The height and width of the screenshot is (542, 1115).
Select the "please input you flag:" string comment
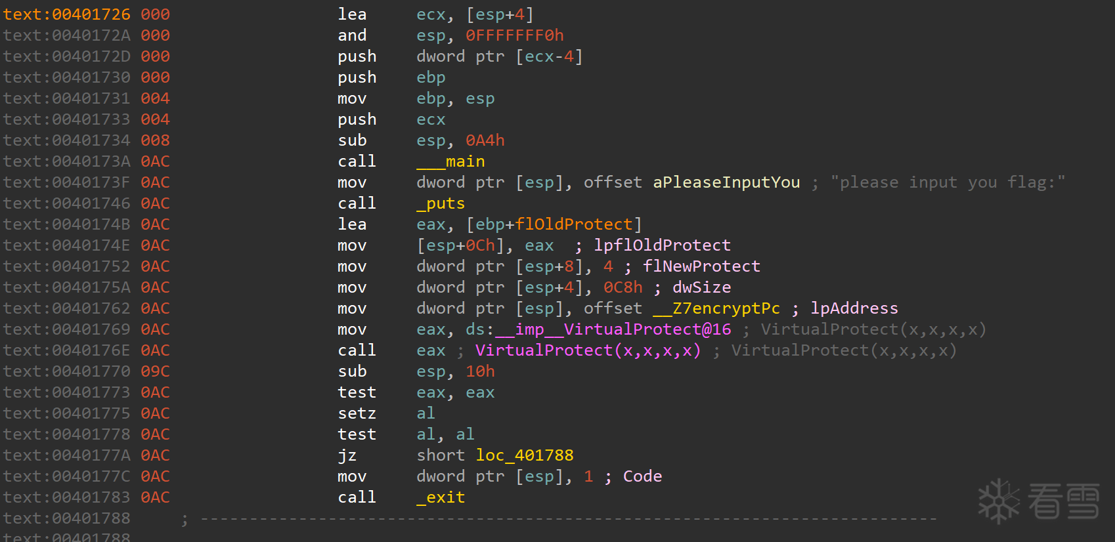point(948,182)
